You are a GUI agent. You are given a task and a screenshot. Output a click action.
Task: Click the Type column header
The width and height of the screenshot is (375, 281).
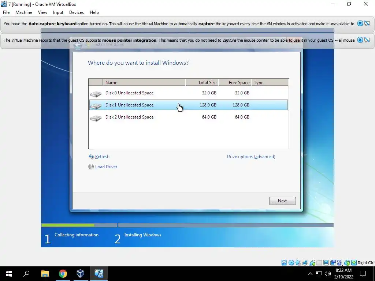click(x=270, y=82)
